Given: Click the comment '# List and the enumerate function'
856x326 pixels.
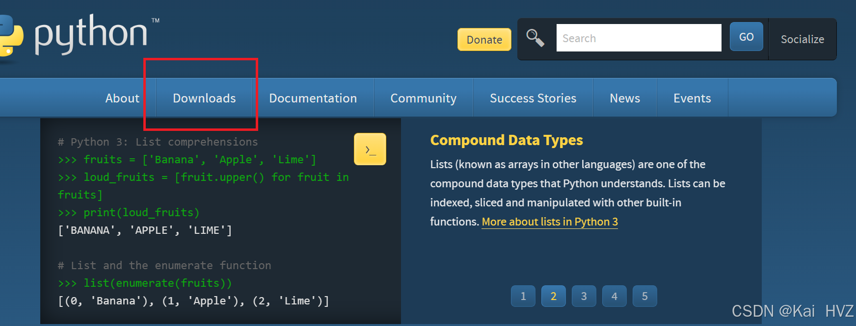Looking at the screenshot, I should [164, 266].
